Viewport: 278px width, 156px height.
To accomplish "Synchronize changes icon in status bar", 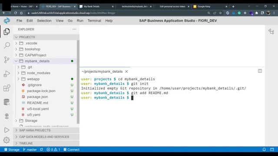I will [42, 149].
